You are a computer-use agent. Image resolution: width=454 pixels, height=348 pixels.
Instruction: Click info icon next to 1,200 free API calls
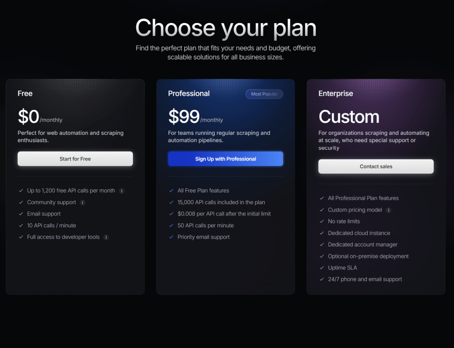tap(121, 191)
